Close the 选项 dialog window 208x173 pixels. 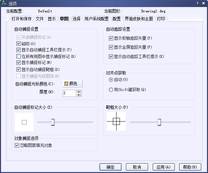203,3
